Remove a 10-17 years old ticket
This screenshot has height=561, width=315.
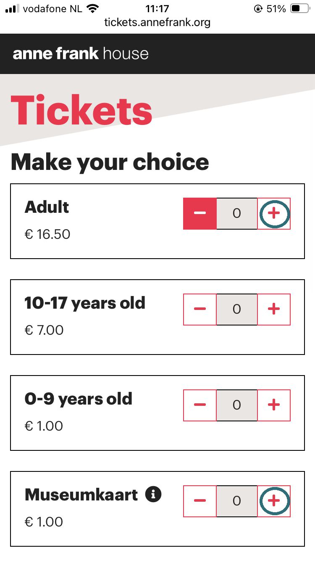click(x=200, y=310)
